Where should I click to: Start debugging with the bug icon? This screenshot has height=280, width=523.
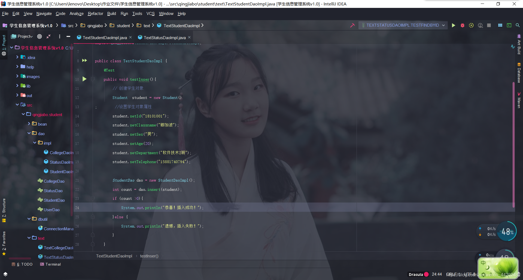click(462, 25)
